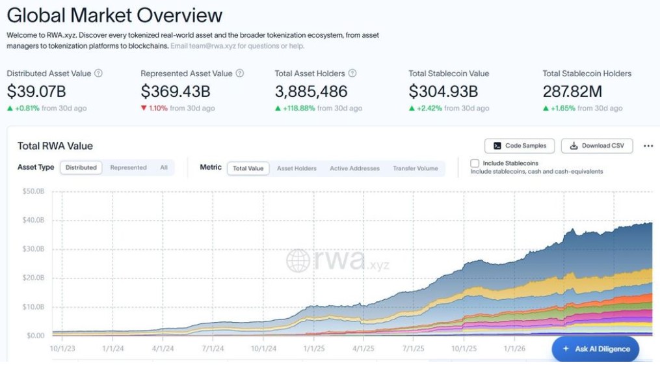Click the +0.81% from 30d ago change
660x365 pixels.
47,108
